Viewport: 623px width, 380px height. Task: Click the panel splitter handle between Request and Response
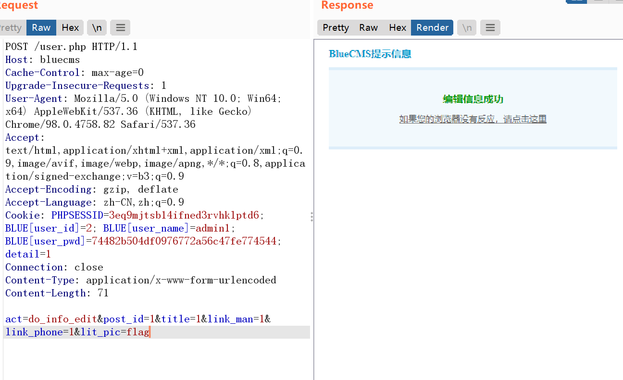312,217
